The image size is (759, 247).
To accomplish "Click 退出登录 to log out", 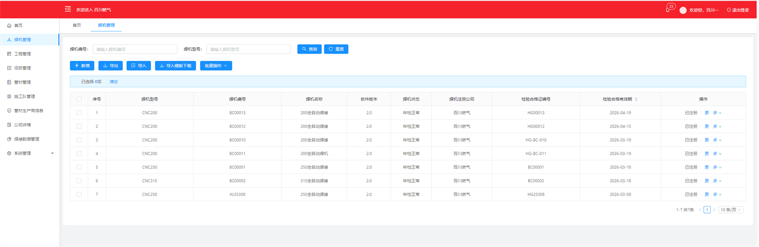I will (738, 10).
